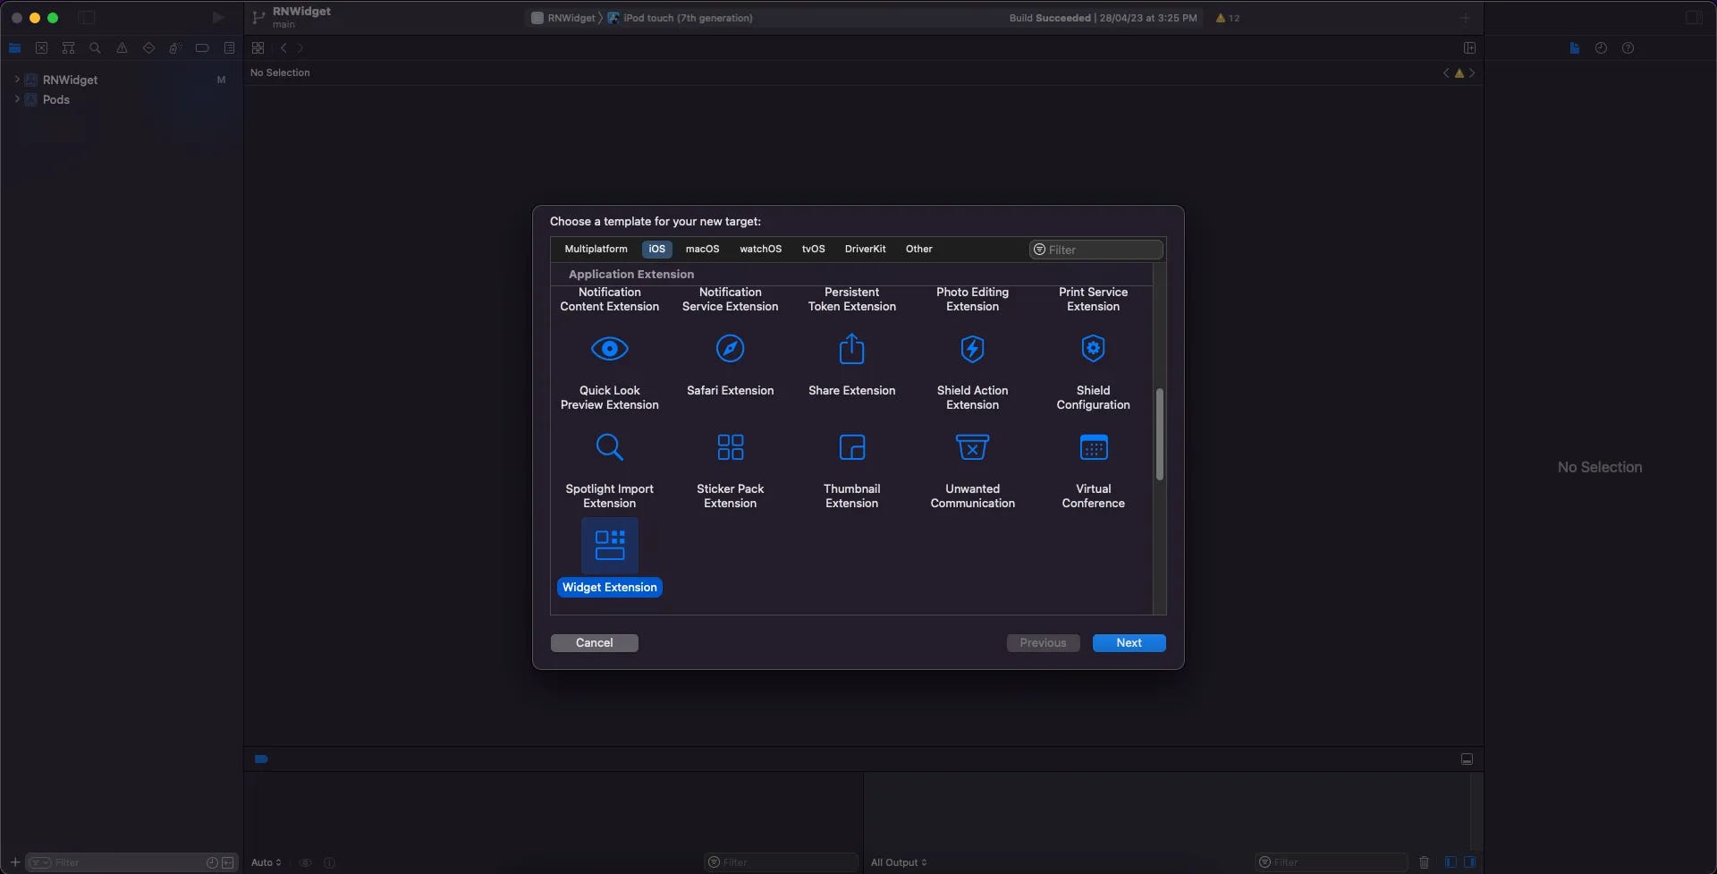
Task: Focus the template Filter field
Action: (x=1096, y=250)
